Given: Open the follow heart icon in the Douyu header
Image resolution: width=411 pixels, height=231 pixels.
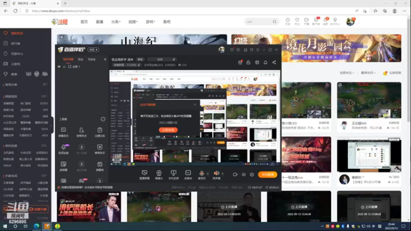Looking at the screenshot, I should tap(297, 22).
